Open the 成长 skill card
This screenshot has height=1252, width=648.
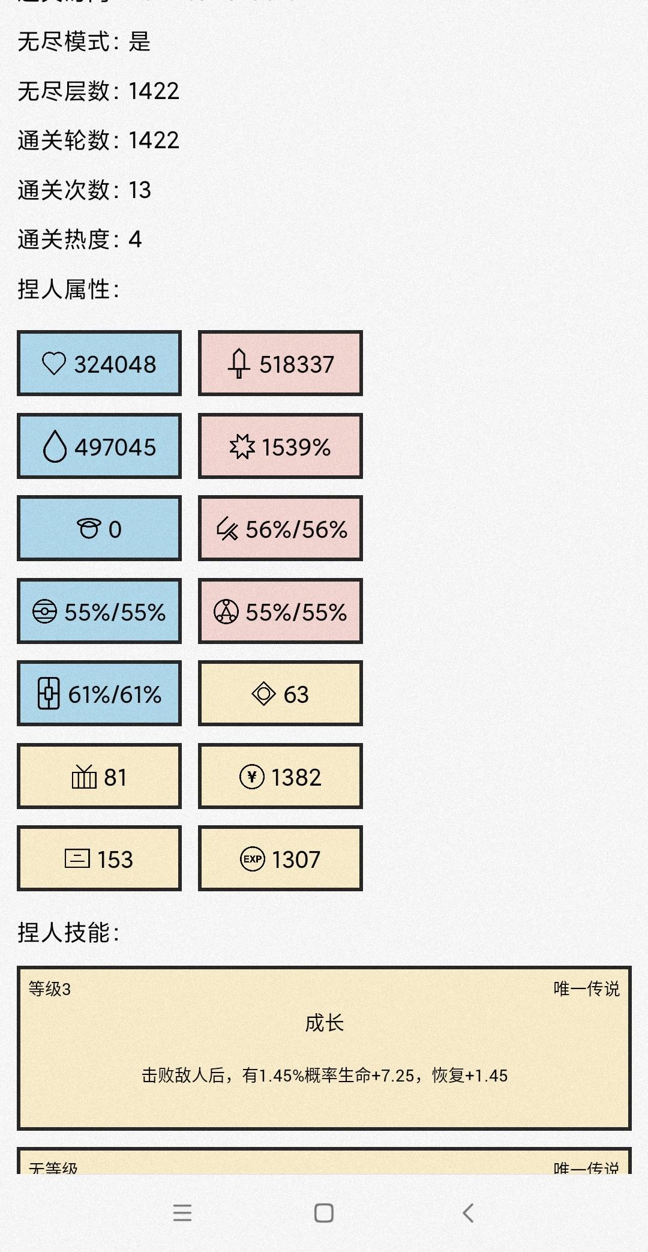coord(324,1048)
